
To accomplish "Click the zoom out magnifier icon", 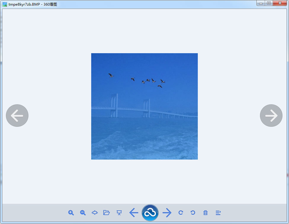I will click(83, 213).
